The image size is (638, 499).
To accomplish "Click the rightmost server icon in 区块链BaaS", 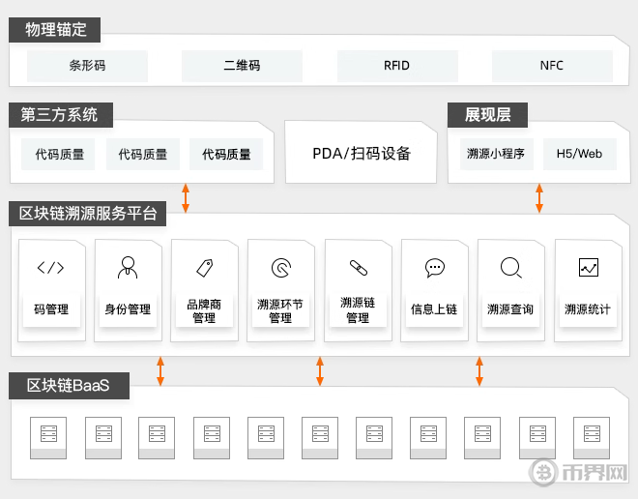I will pyautogui.click(x=589, y=436).
